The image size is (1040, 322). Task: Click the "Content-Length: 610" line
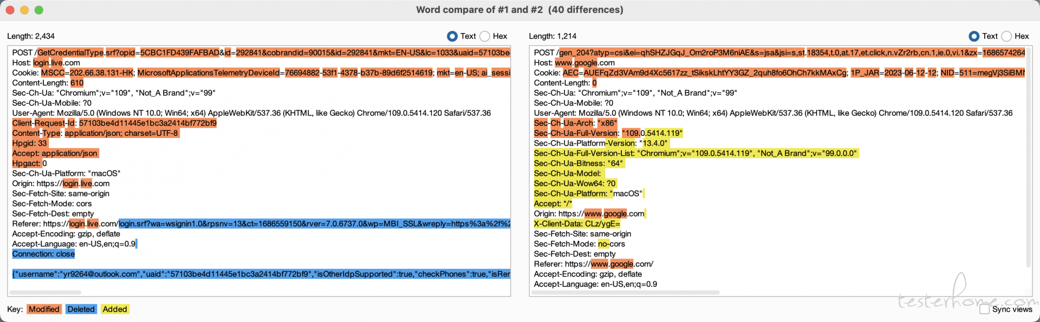48,83
